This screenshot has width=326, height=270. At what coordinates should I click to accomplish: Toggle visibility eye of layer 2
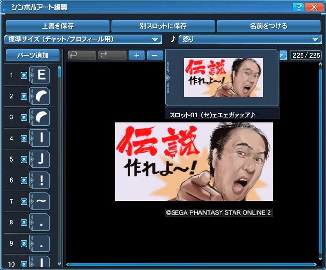tap(23, 96)
